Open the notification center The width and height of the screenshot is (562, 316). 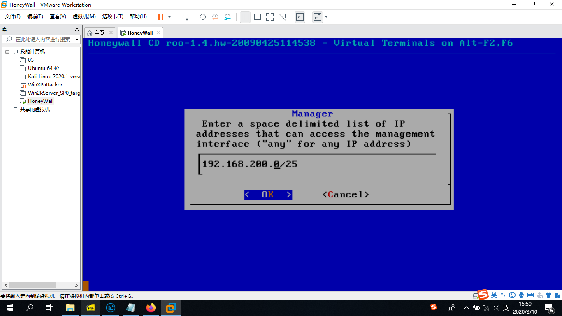[x=550, y=308]
